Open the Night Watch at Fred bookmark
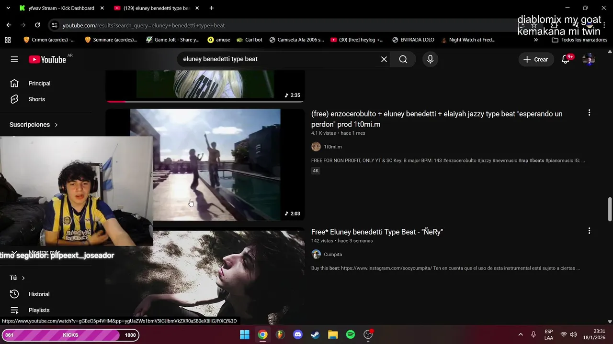Image resolution: width=613 pixels, height=344 pixels. 468,40
